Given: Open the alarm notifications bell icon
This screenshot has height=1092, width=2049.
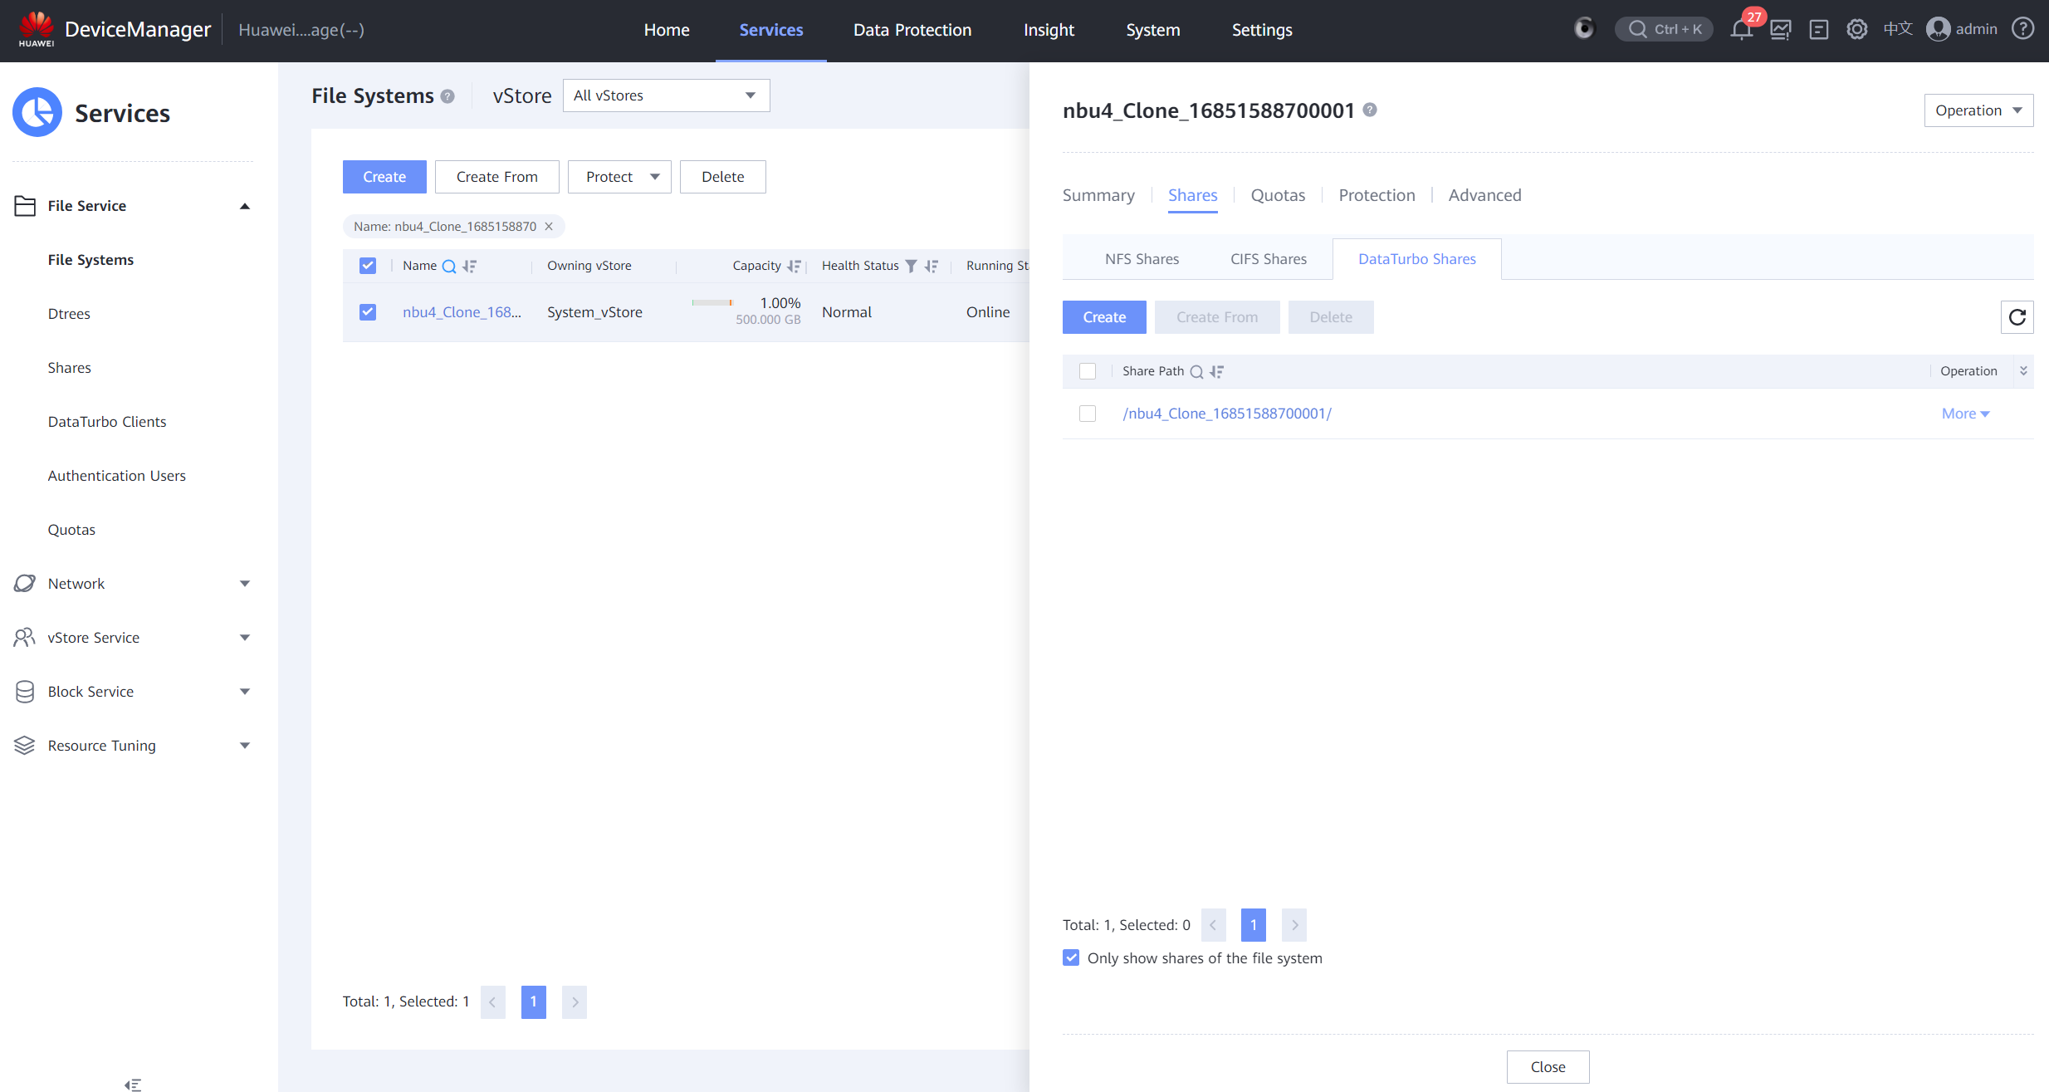Looking at the screenshot, I should pyautogui.click(x=1741, y=30).
